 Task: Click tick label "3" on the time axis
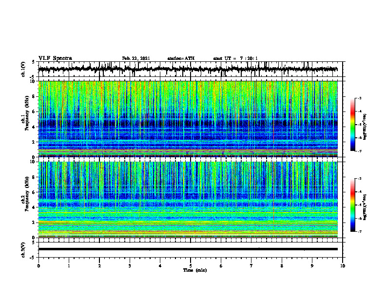tap(130, 266)
